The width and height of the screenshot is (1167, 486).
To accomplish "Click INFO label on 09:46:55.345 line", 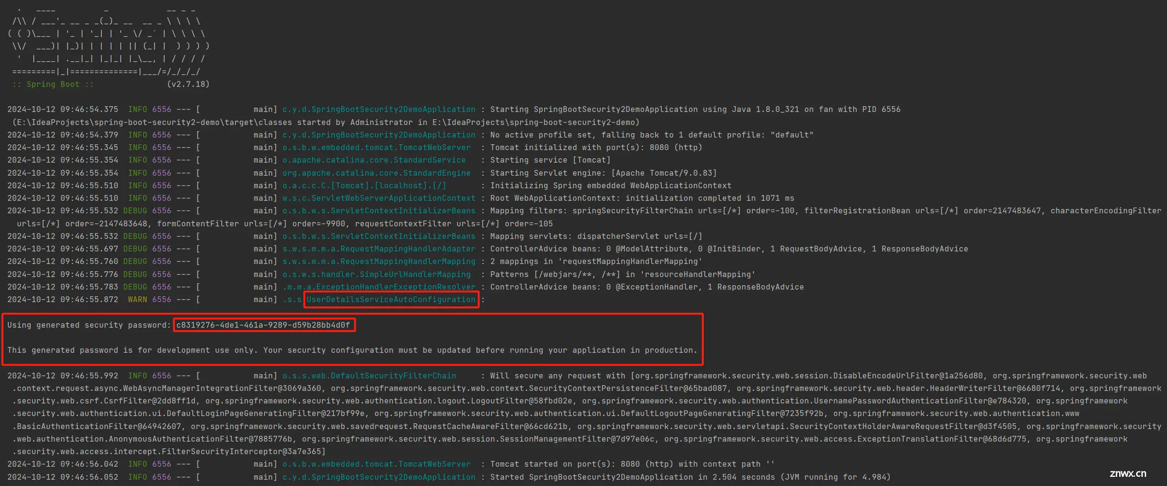I will (137, 148).
